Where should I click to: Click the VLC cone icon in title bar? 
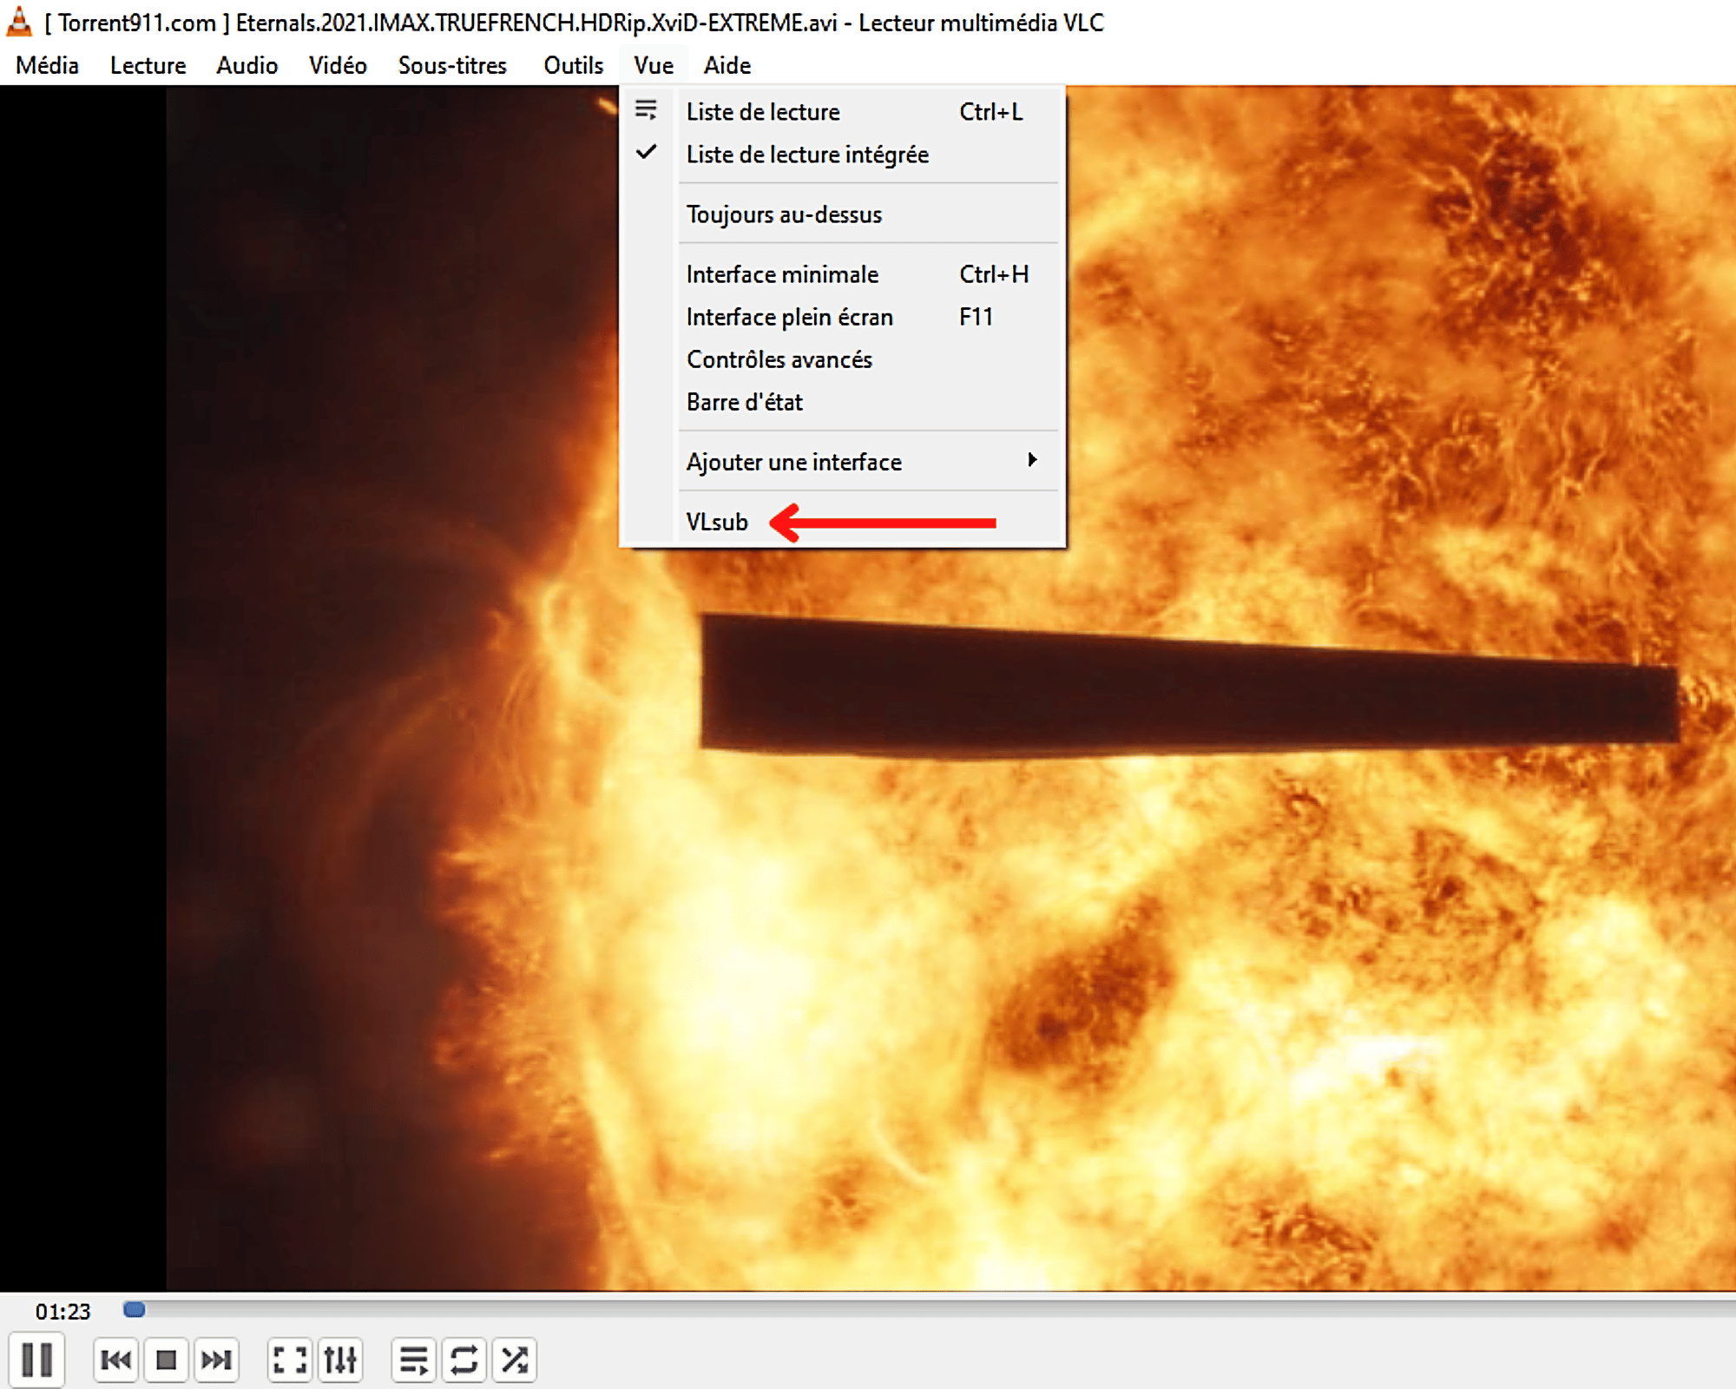19,23
